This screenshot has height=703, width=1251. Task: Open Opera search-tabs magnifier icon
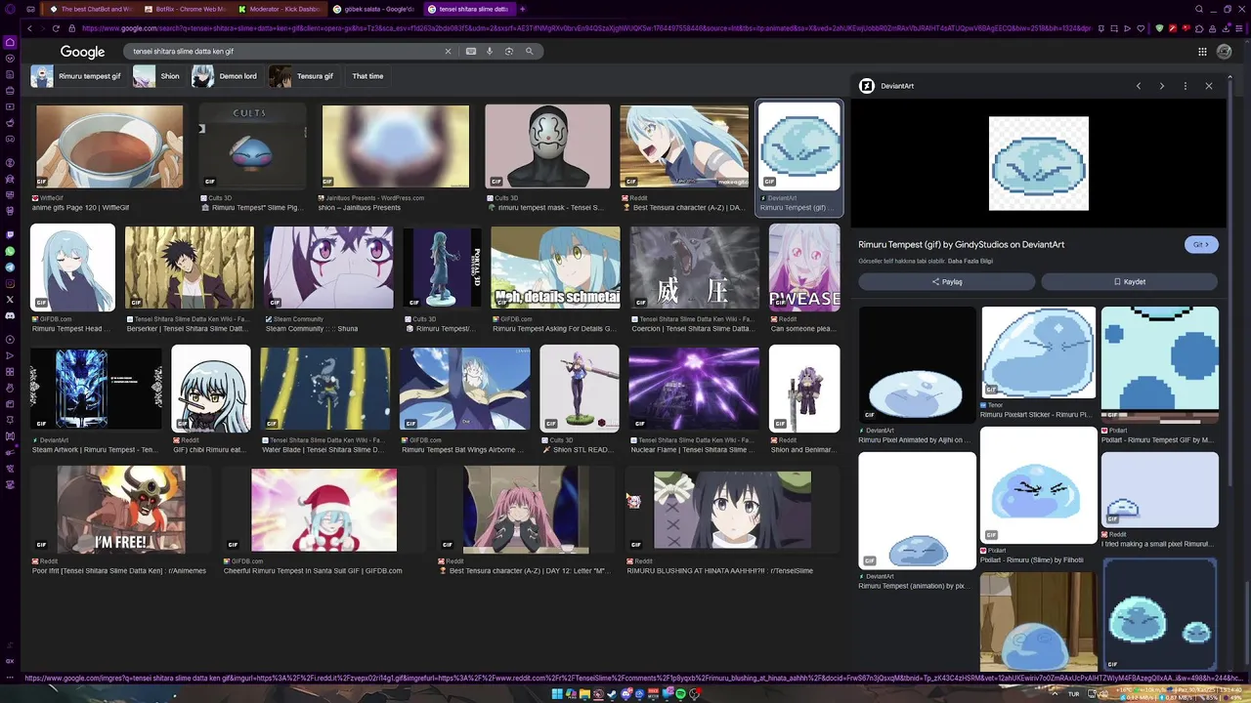coord(1199,9)
